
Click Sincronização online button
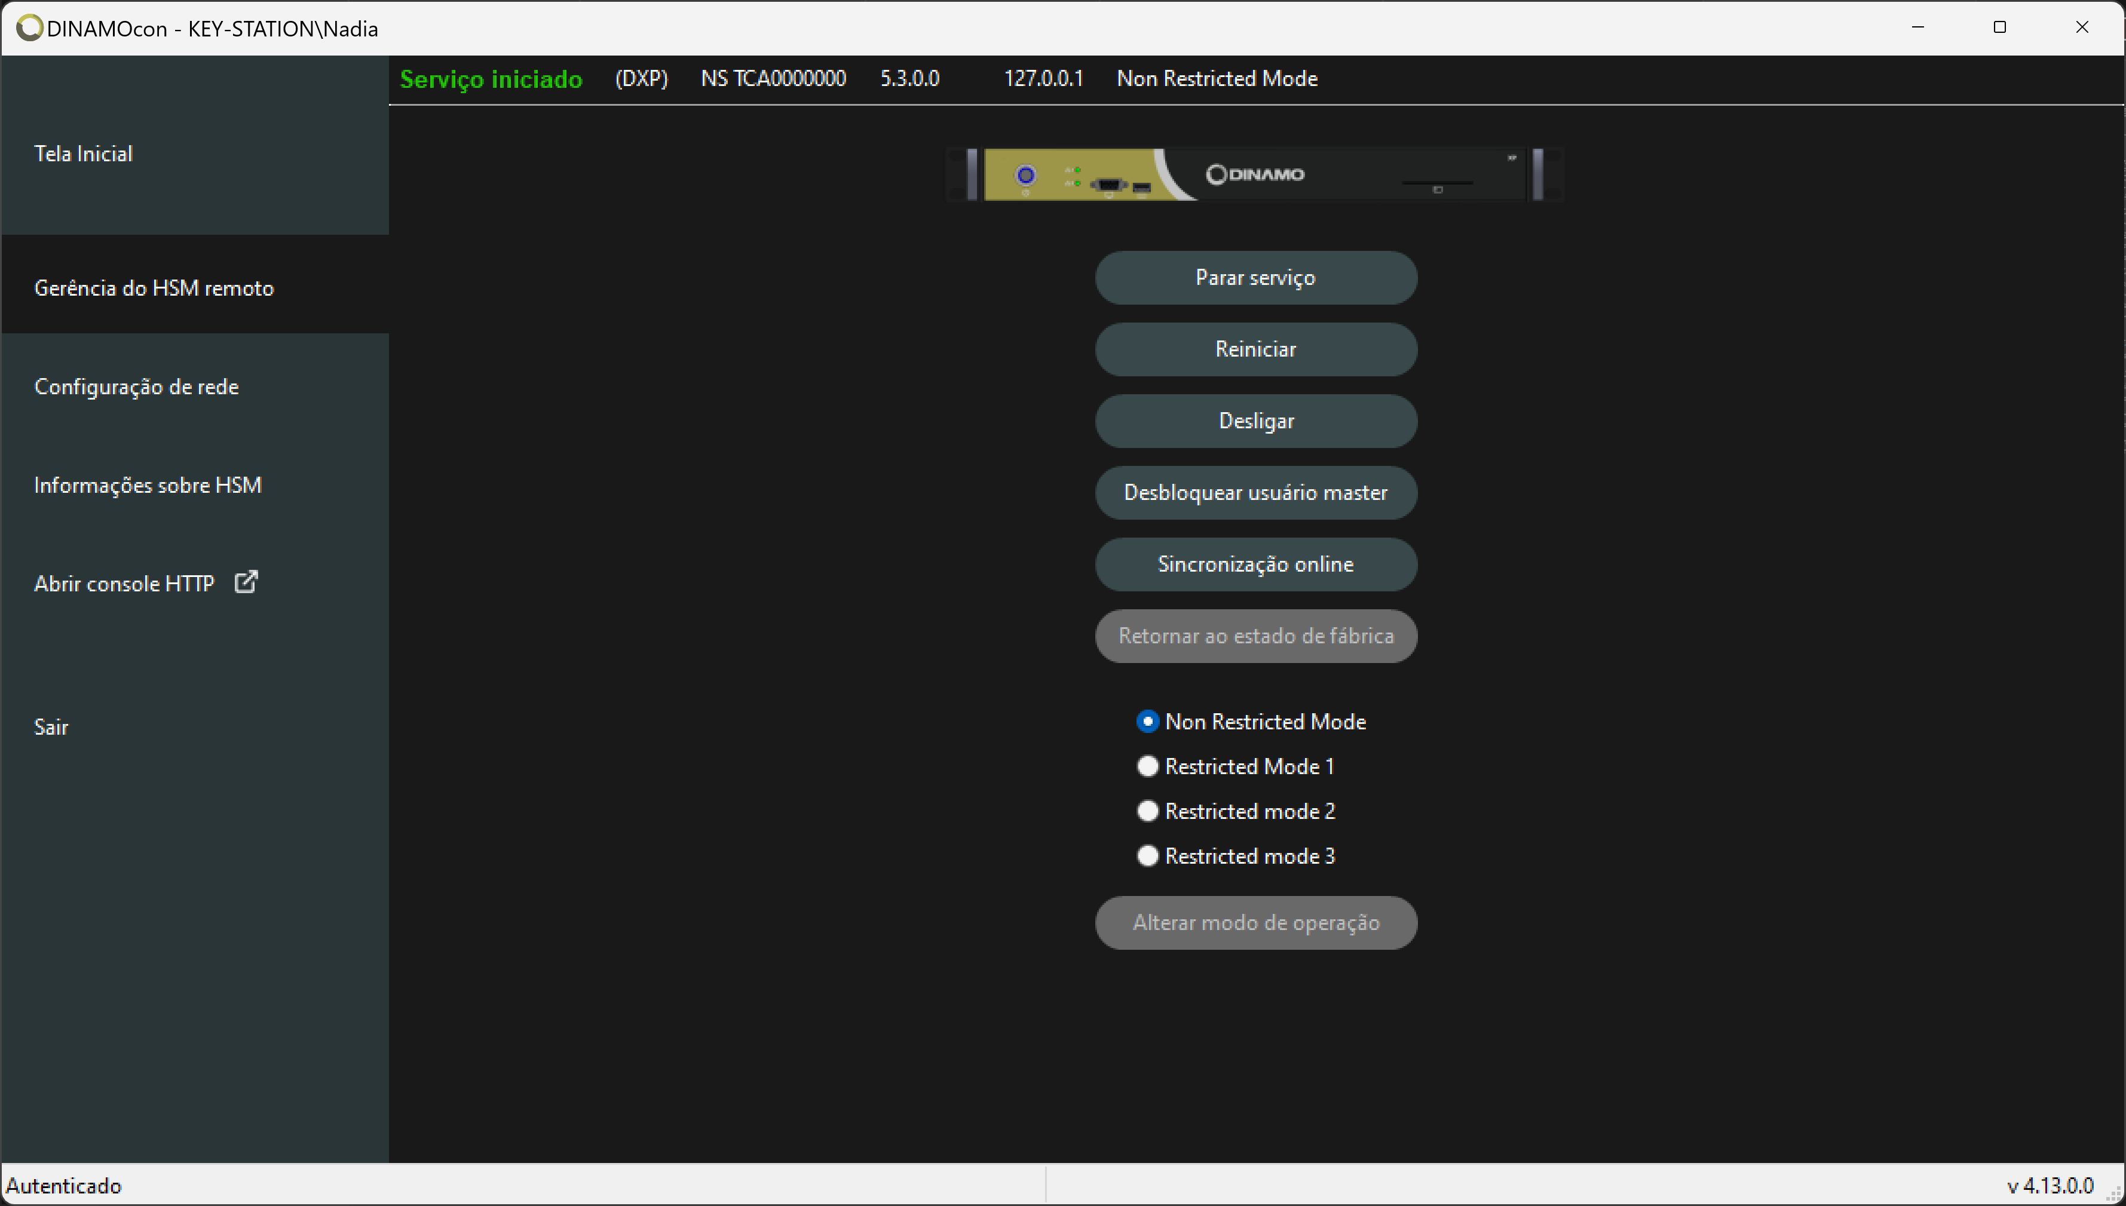click(1256, 564)
